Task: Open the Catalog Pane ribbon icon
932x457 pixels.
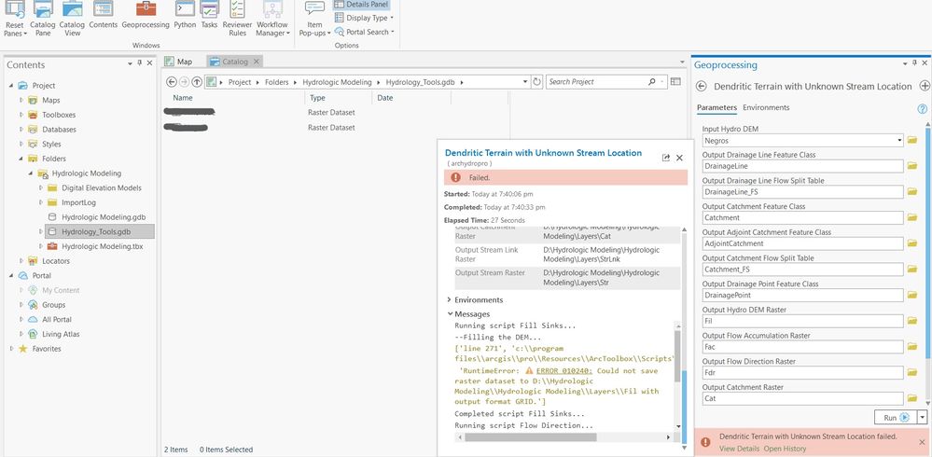Action: (x=43, y=20)
